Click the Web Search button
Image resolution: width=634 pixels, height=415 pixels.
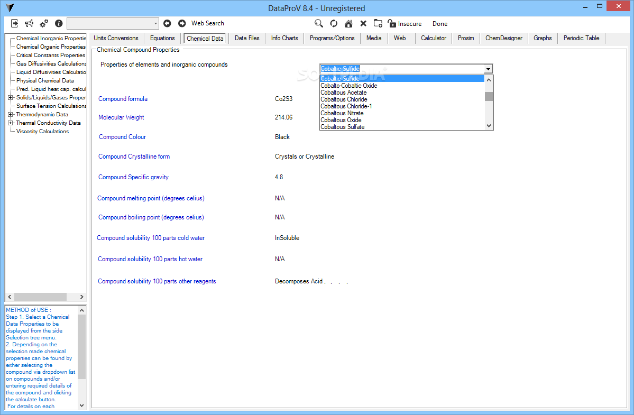(207, 23)
